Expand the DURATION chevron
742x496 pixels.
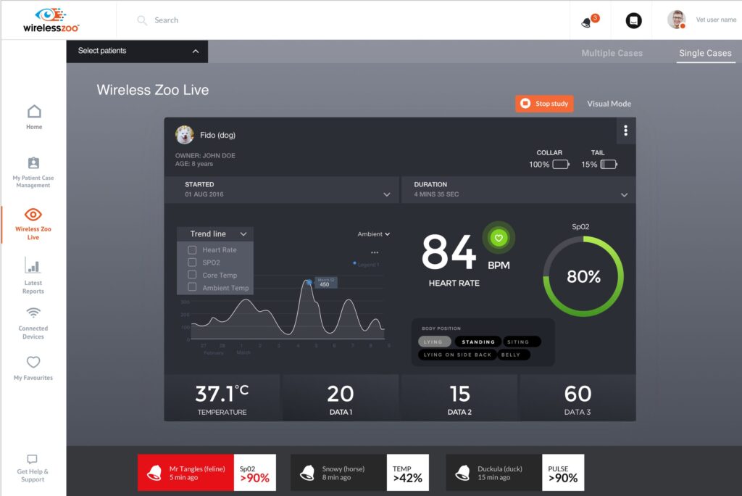pos(624,195)
